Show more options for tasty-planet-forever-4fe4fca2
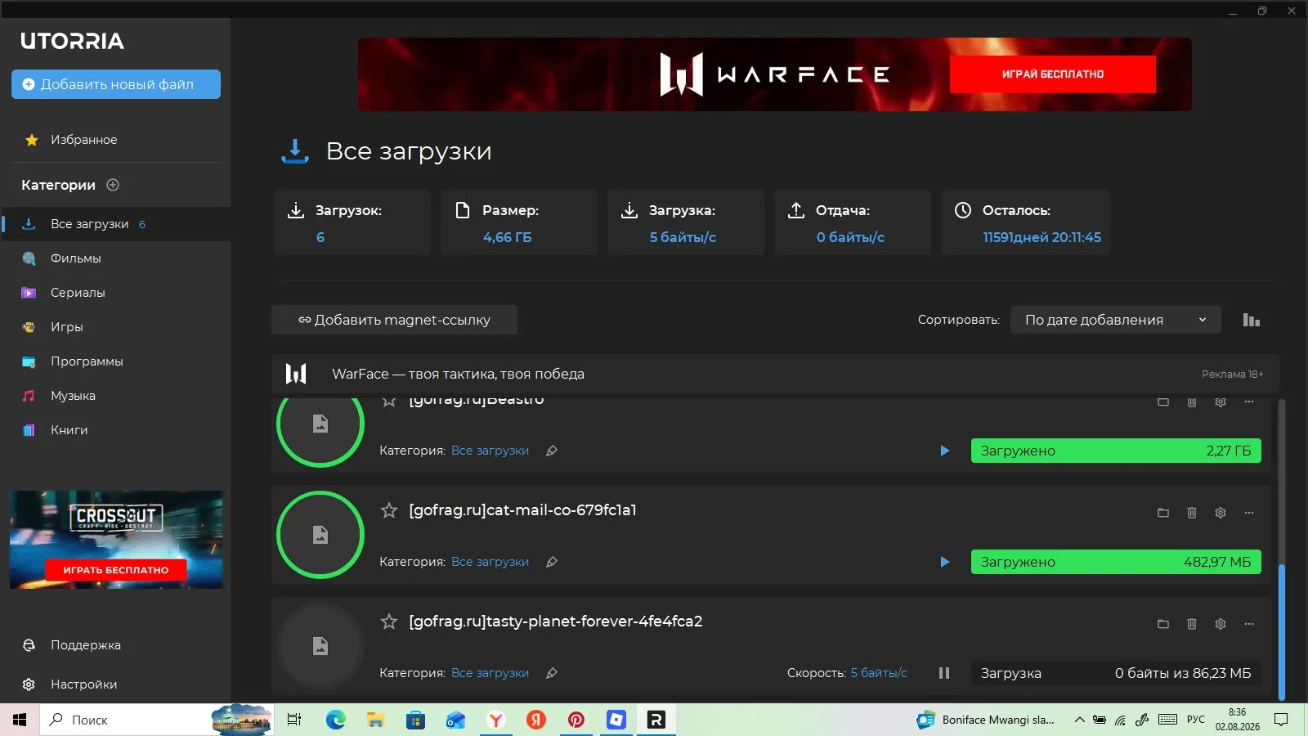The height and width of the screenshot is (736, 1308). tap(1249, 624)
